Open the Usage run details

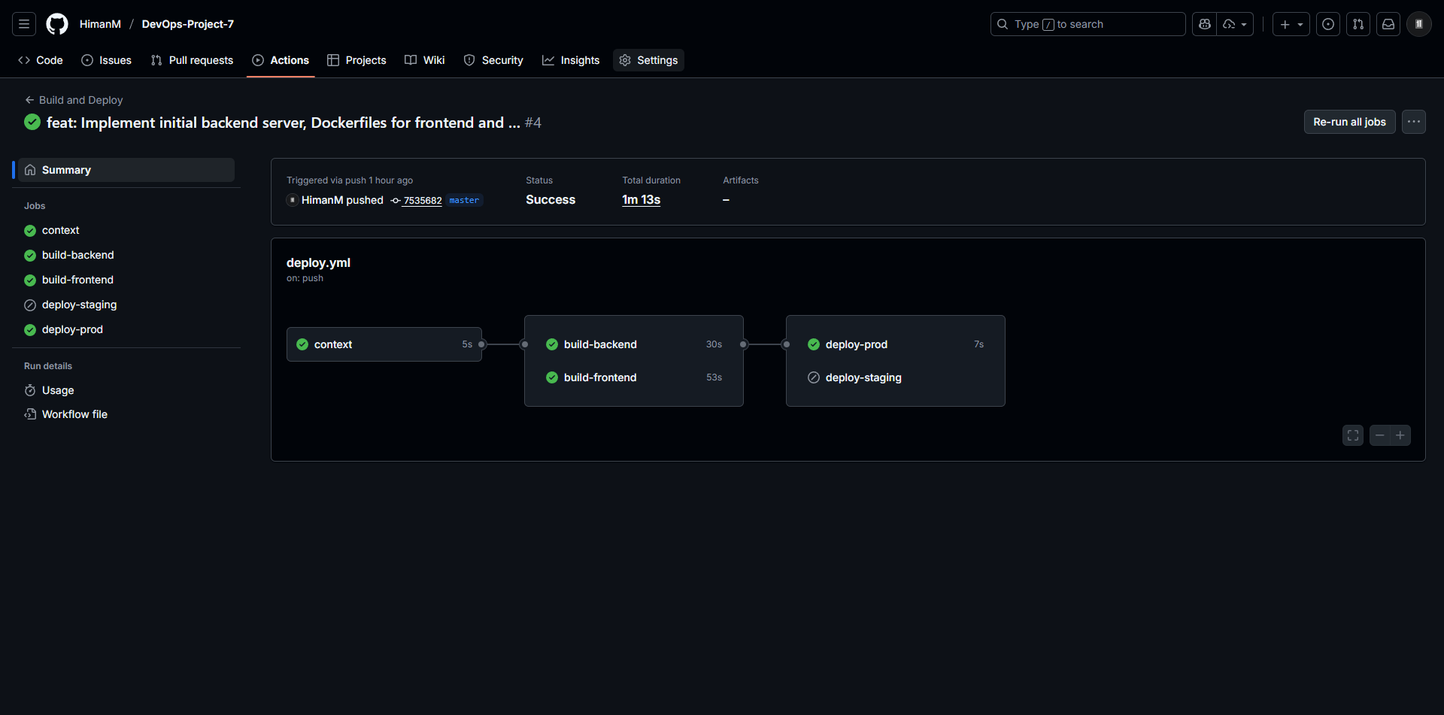pyautogui.click(x=57, y=390)
